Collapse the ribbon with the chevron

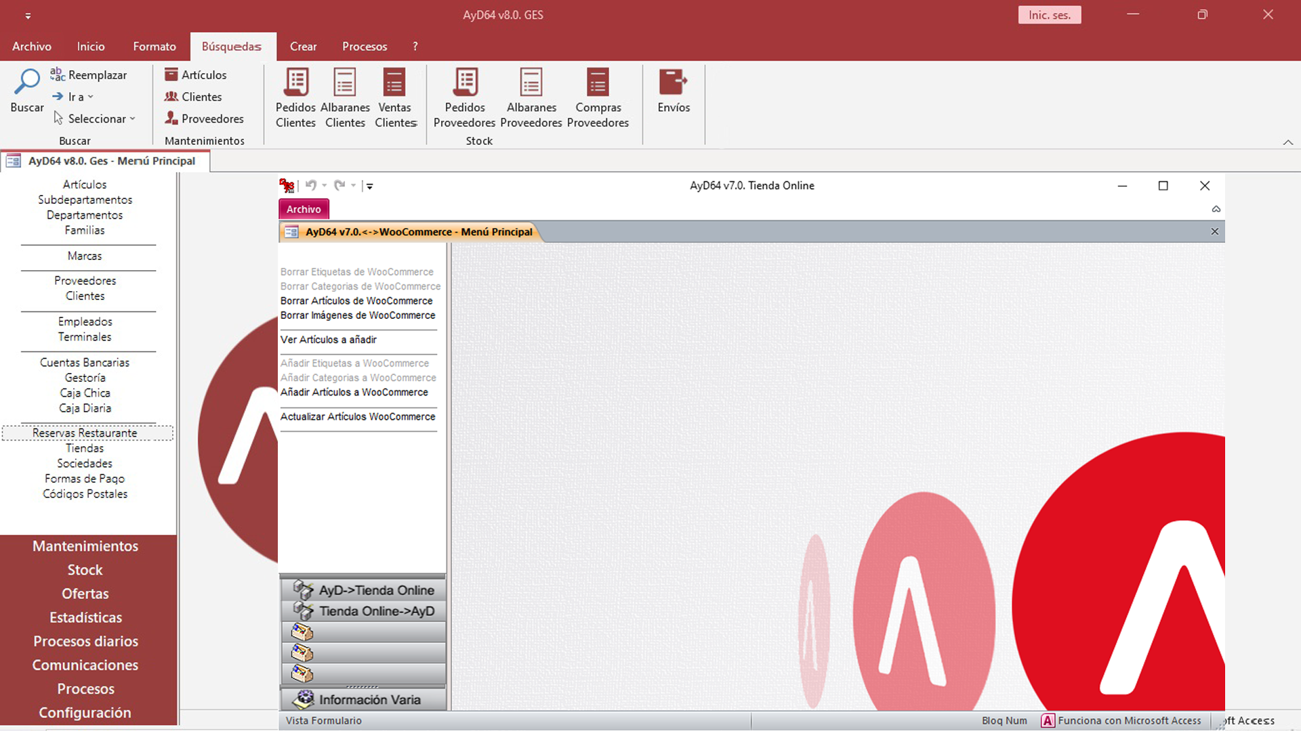(x=1288, y=142)
